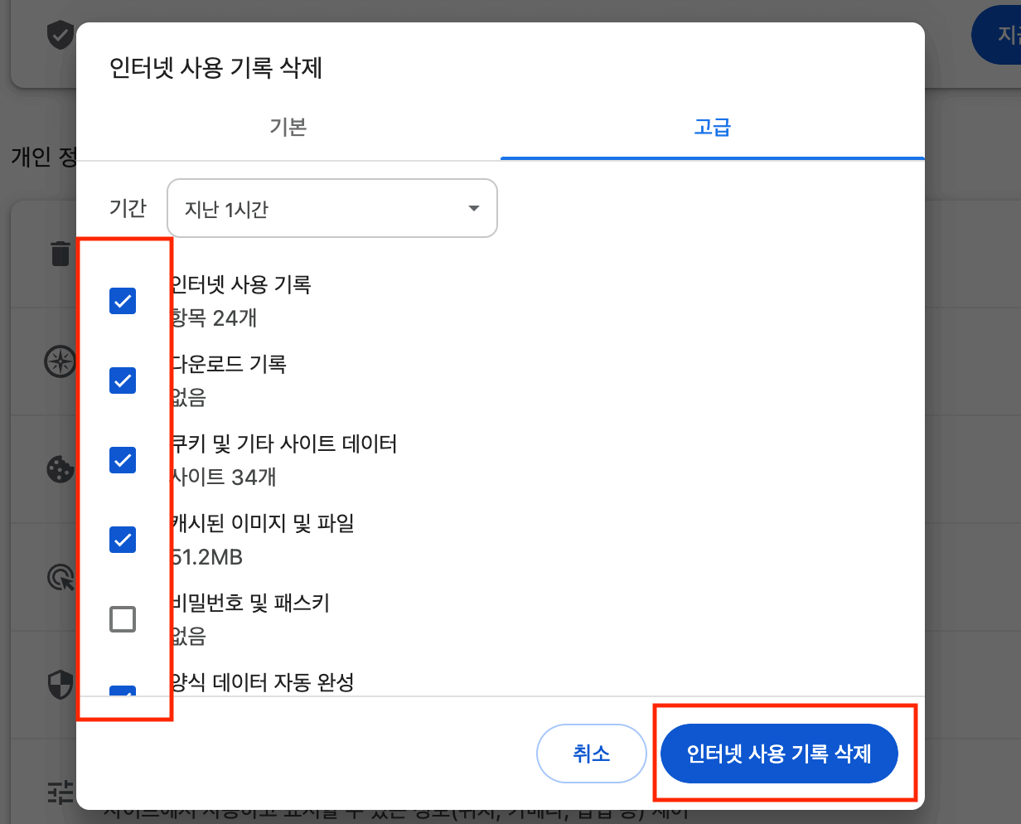1021x824 pixels.
Task: Open the 기간 time range dropdown
Action: (331, 208)
